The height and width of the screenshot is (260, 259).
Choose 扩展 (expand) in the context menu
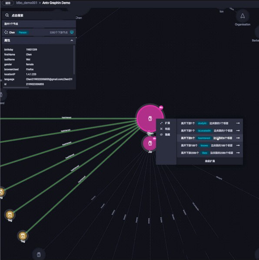tap(165, 123)
